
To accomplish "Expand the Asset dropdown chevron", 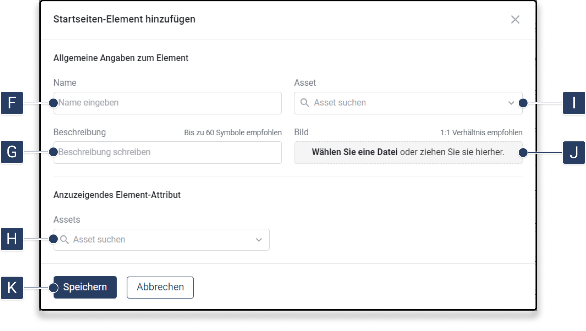I will coord(511,103).
